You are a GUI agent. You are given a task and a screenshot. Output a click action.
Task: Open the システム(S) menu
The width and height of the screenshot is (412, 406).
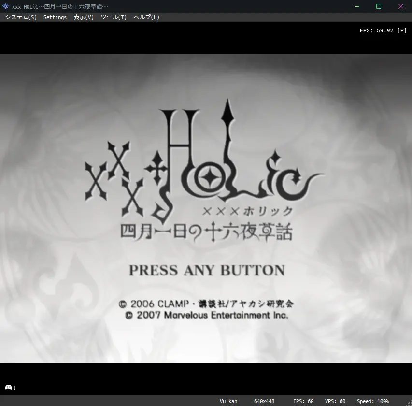point(21,17)
